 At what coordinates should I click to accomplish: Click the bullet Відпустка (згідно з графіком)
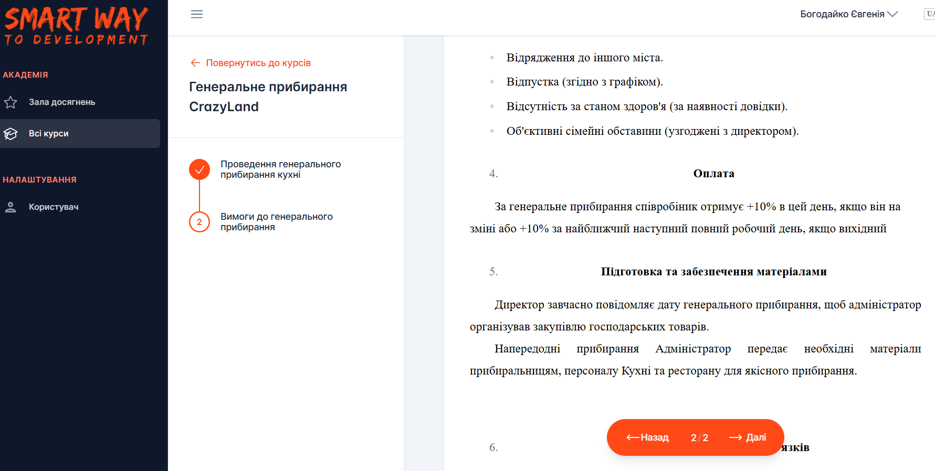click(584, 82)
